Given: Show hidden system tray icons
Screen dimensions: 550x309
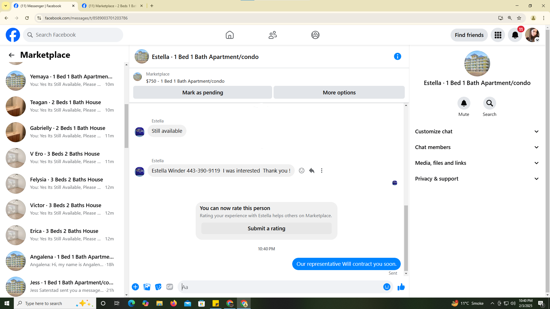Looking at the screenshot, I should tap(492, 303).
